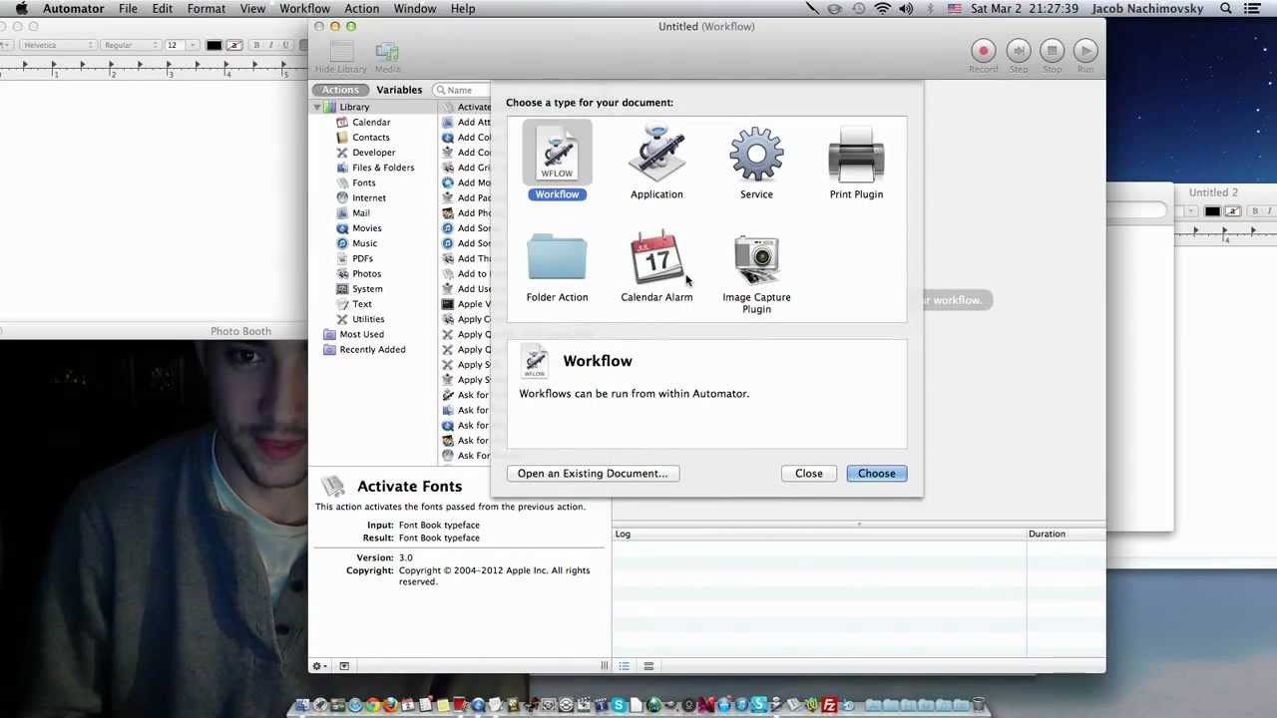
Task: Open the Edit menu
Action: coord(163,8)
